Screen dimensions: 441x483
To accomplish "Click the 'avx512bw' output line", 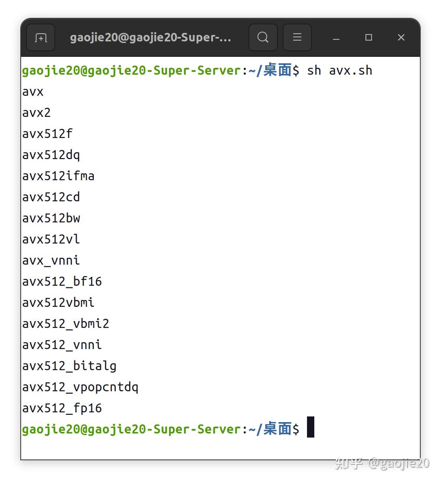I will pos(51,218).
